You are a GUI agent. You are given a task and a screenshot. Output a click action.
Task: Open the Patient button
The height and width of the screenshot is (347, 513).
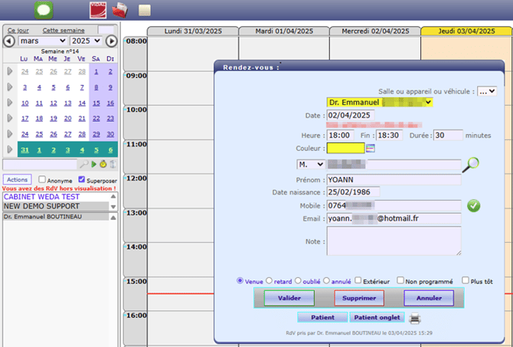[x=322, y=317]
